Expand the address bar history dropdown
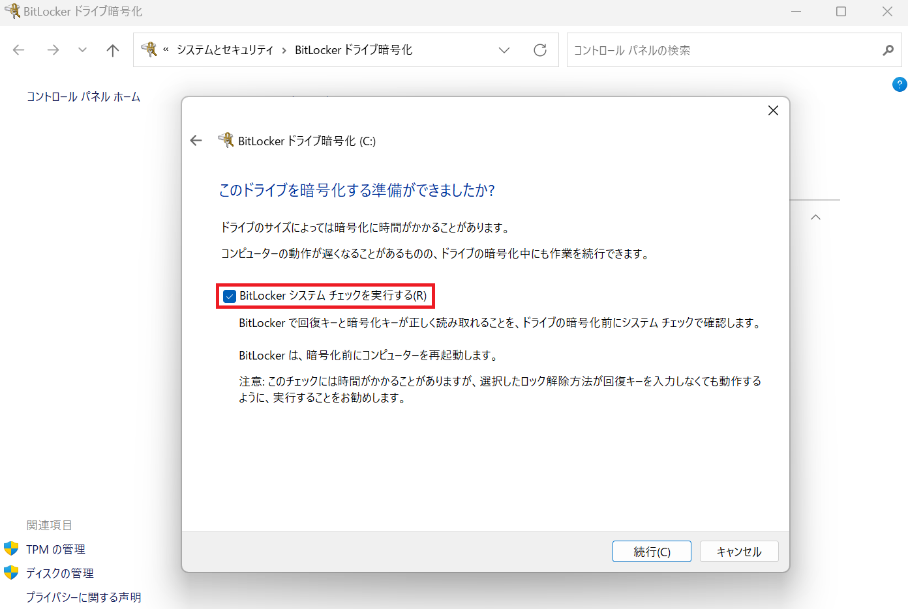Viewport: 908px width, 609px height. [504, 50]
